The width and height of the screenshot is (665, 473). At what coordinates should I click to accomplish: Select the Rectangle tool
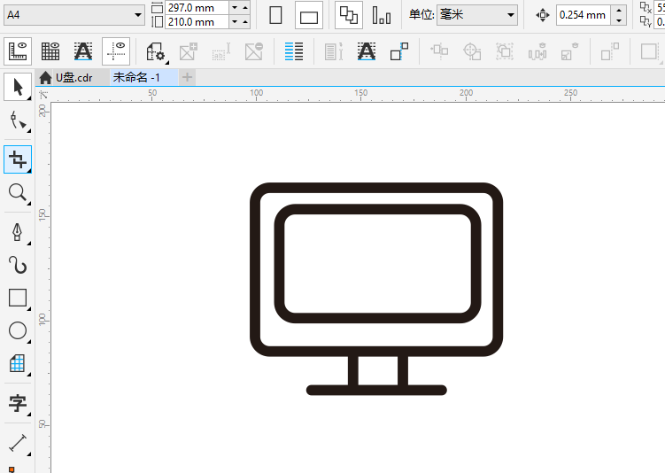(17, 298)
